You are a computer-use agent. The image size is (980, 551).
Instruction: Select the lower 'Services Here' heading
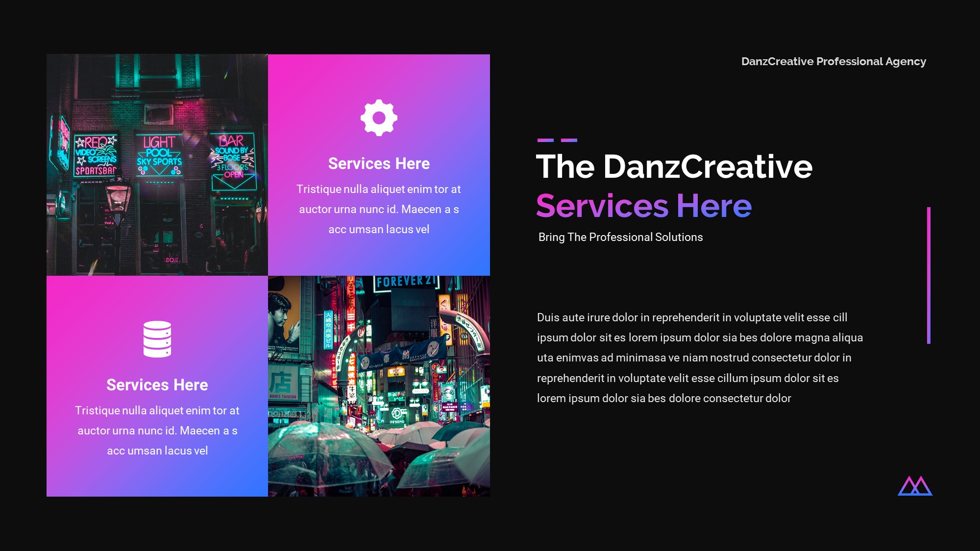point(157,385)
